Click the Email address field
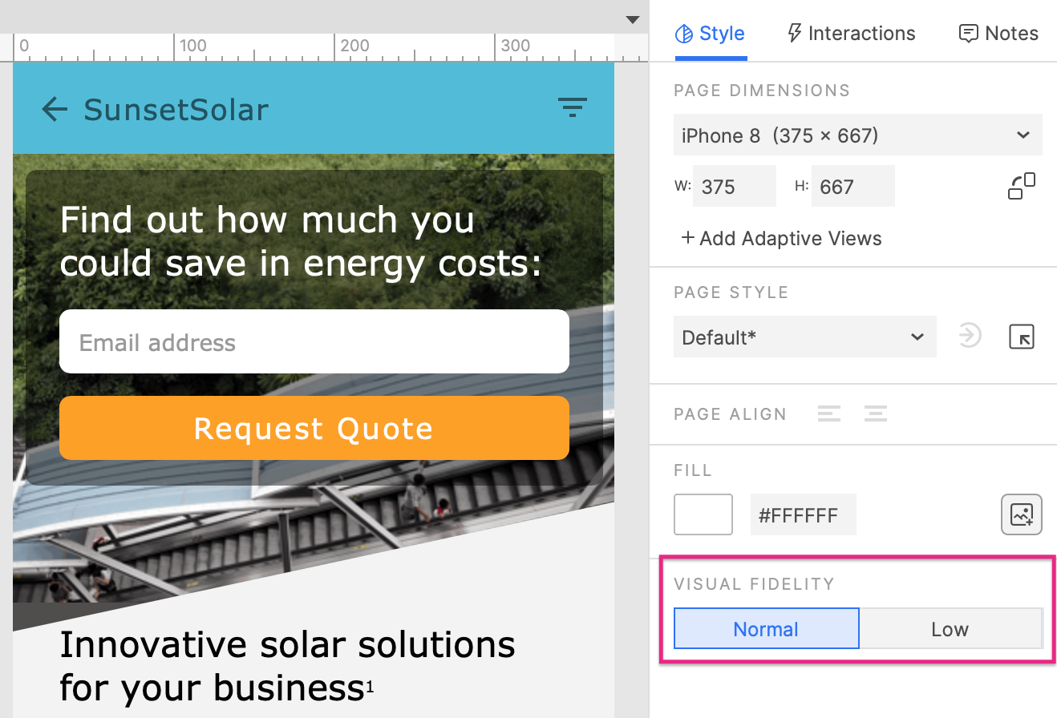The width and height of the screenshot is (1057, 718). (x=314, y=342)
